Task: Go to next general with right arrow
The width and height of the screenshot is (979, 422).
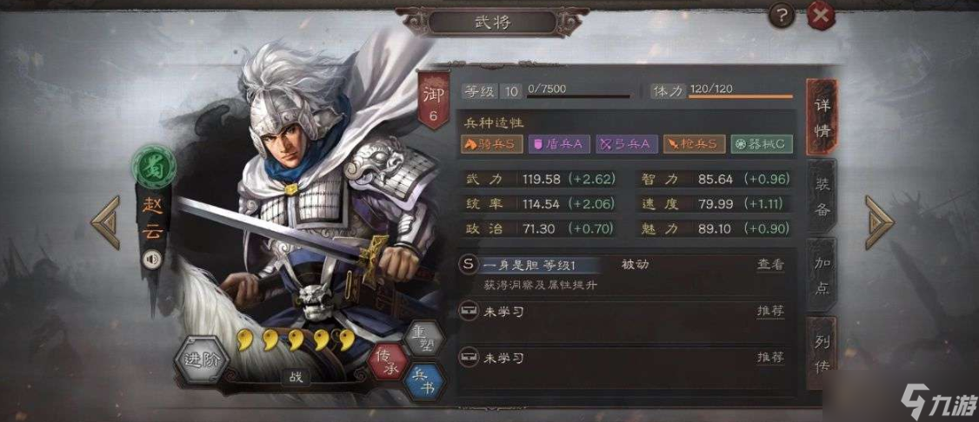Action: point(880,222)
